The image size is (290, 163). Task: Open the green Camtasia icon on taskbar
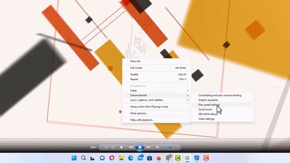(x=178, y=158)
